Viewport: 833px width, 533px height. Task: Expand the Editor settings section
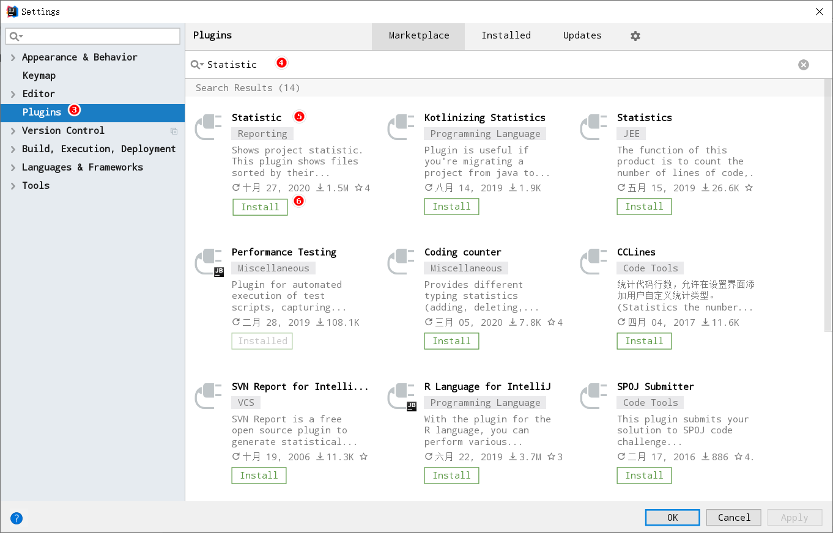pyautogui.click(x=13, y=94)
